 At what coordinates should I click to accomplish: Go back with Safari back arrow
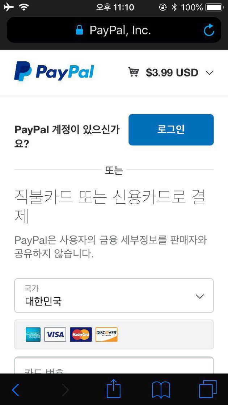pos(16,390)
